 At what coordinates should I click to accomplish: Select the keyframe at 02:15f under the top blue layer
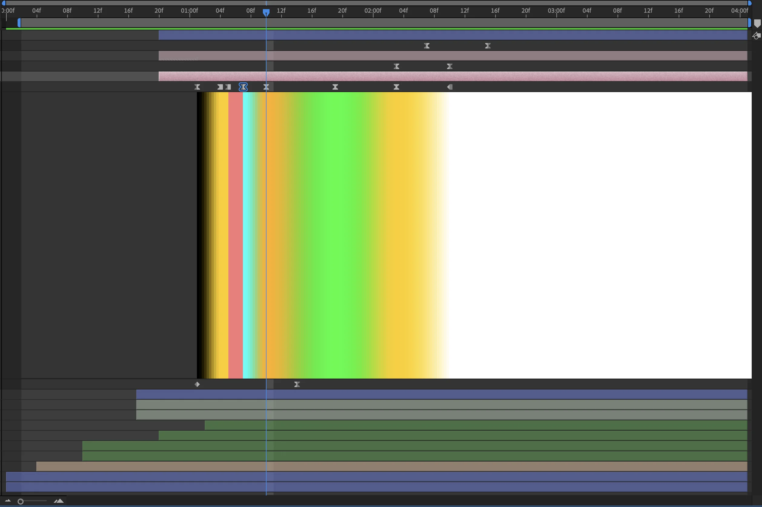pos(488,46)
